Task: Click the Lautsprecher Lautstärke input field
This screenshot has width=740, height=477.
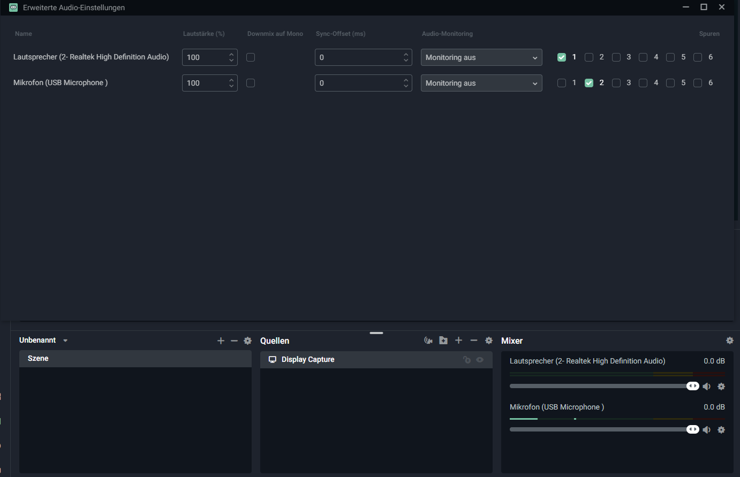Action: pos(210,57)
